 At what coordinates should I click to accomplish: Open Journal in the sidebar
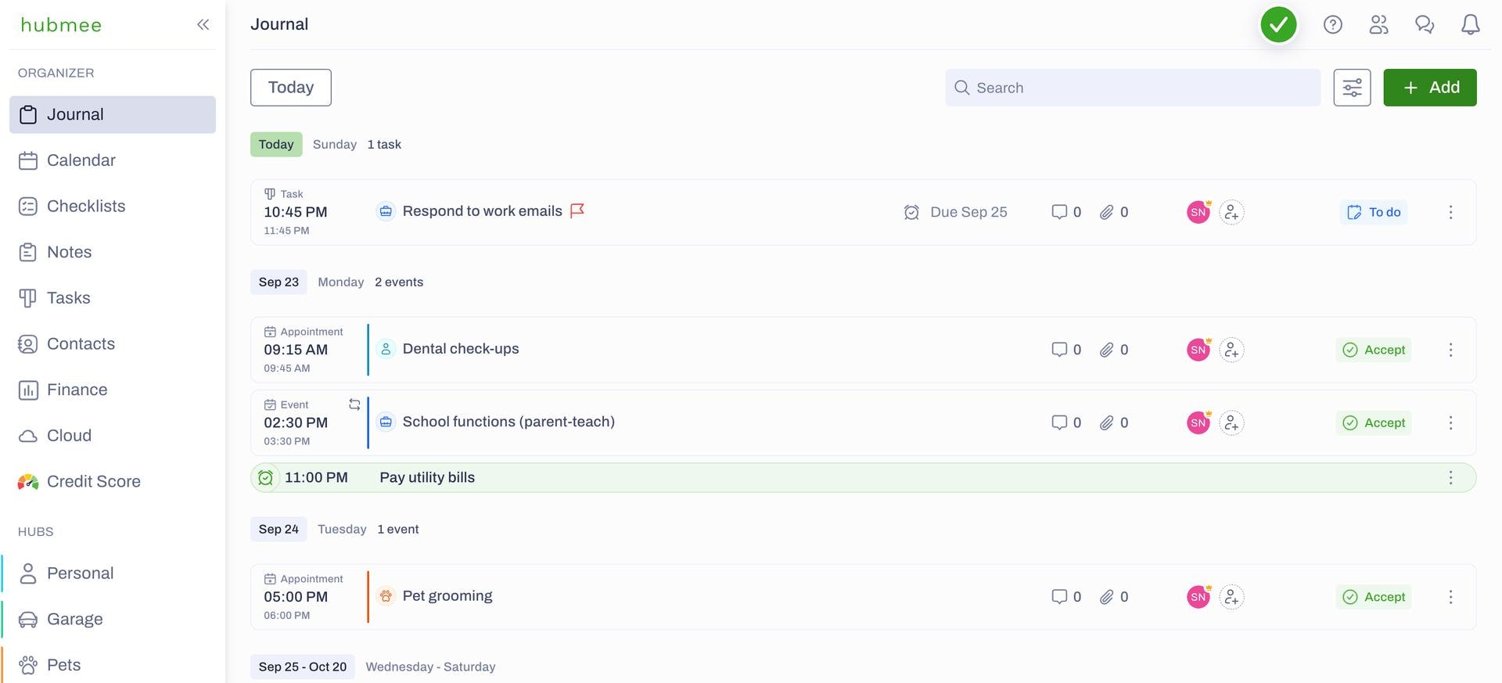coord(113,114)
